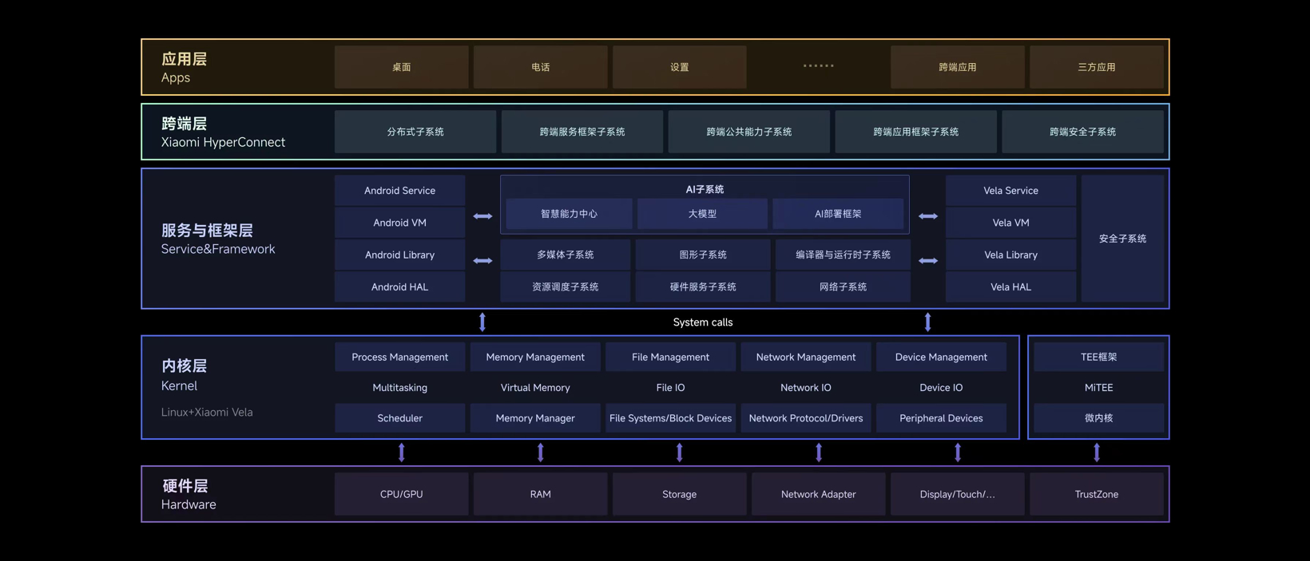This screenshot has height=561, width=1310.
Task: Select the Virtual Memory label
Action: (535, 388)
